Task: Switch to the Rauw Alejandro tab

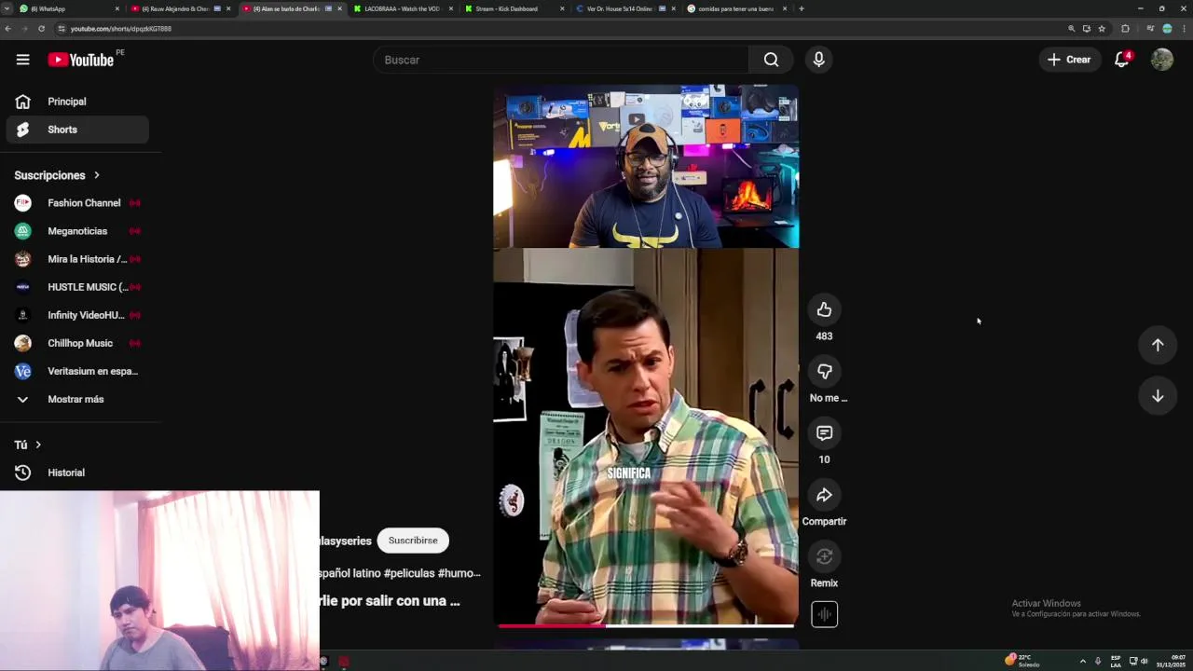Action: point(181,8)
